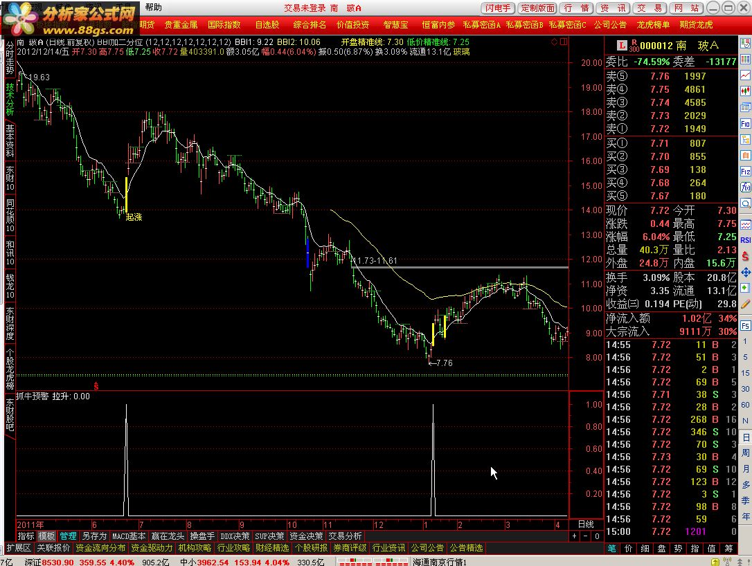The image size is (752, 566).
Task: Switch to the DDX决策 template tab
Action: point(235,536)
